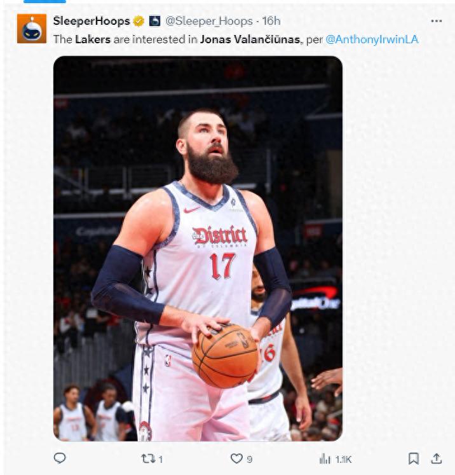The height and width of the screenshot is (475, 455).
Task: Click the repost count showing 1
Action: tap(161, 460)
